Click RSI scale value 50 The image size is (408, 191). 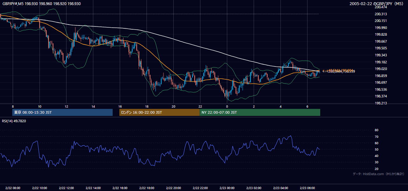[x=376, y=149]
